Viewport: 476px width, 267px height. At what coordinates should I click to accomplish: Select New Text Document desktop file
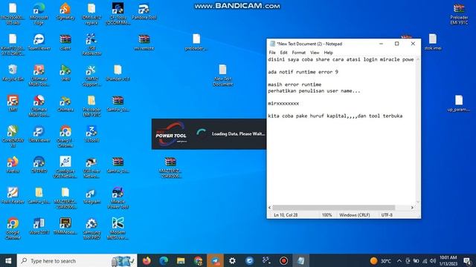[222, 75]
